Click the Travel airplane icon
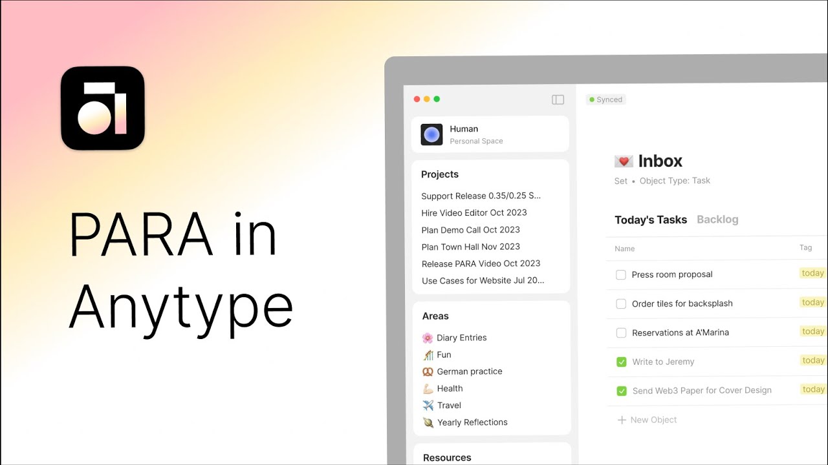The image size is (828, 465). [428, 406]
